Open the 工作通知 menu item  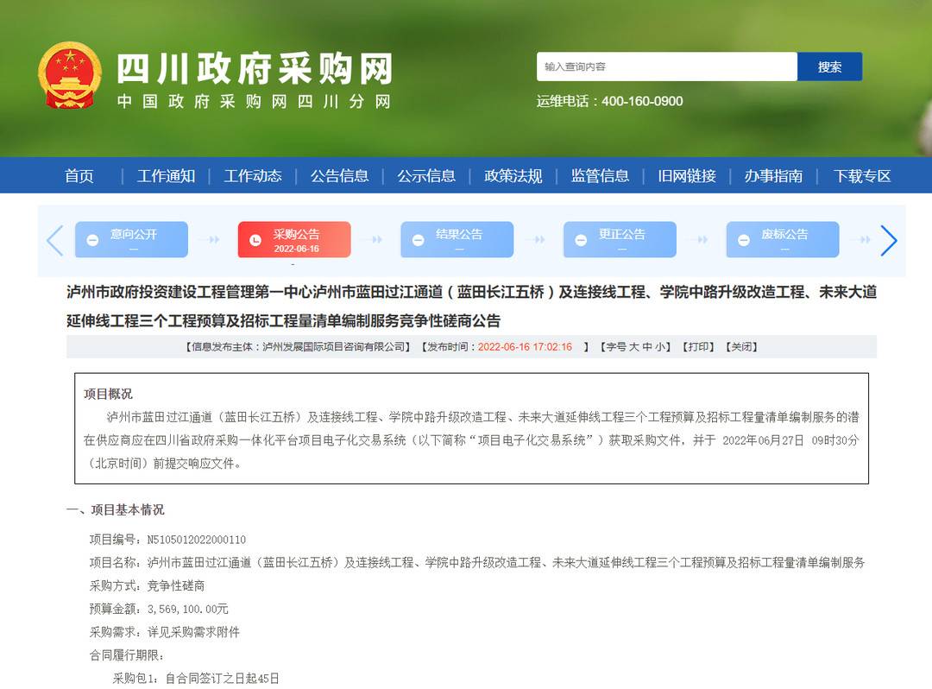click(x=166, y=176)
